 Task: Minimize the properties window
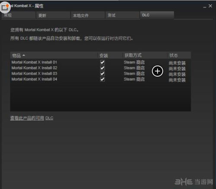[x=205, y=6]
